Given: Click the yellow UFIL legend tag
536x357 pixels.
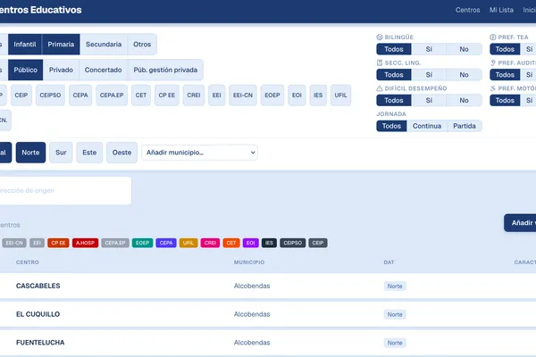Looking at the screenshot, I should (x=188, y=243).
